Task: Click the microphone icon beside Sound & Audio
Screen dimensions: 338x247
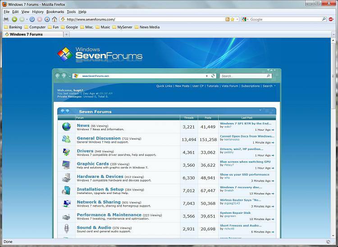Action: (66, 229)
